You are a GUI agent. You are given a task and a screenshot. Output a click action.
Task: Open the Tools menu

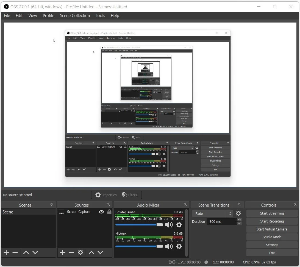(x=100, y=15)
